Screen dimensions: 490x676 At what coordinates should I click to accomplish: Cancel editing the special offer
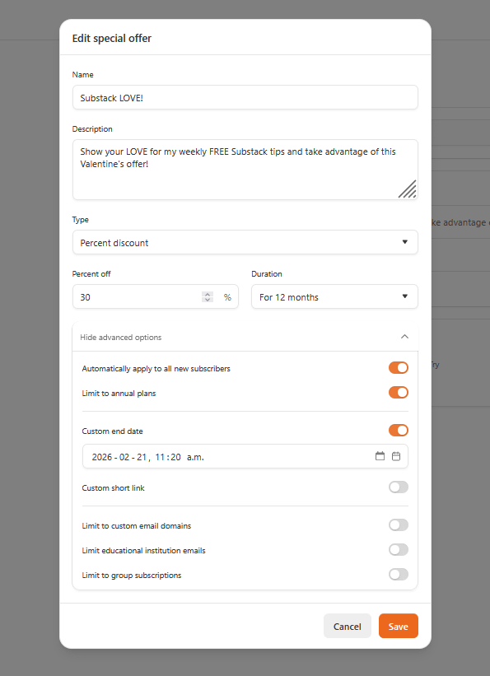click(x=348, y=626)
